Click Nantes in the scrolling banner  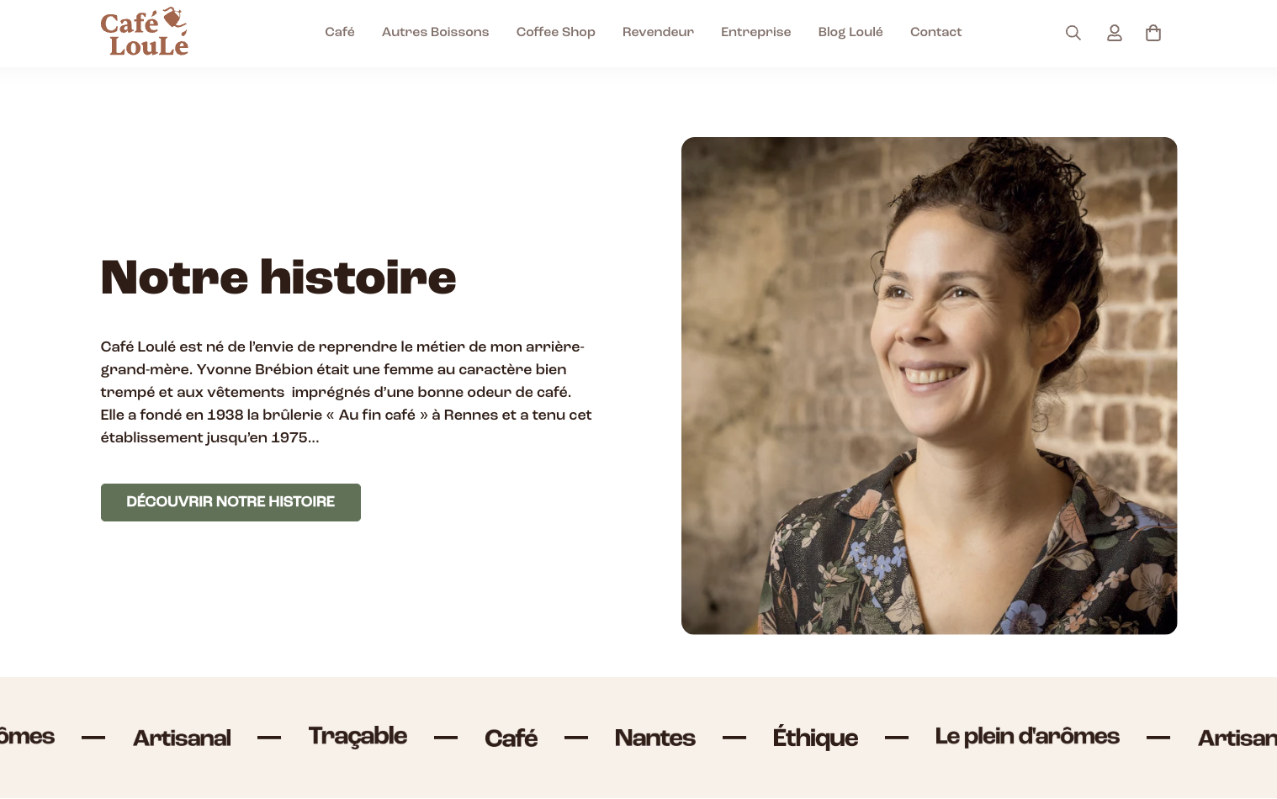[x=654, y=738]
